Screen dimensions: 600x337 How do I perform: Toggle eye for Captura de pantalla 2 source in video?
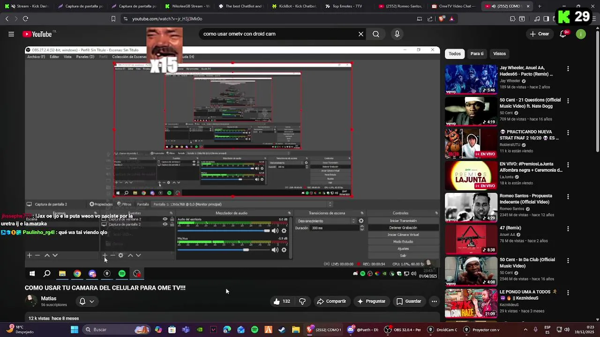165,224
